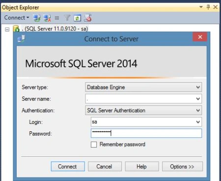Click the Filter funnel toolbar icon
This screenshot has width=221, height=181.
coord(67,18)
